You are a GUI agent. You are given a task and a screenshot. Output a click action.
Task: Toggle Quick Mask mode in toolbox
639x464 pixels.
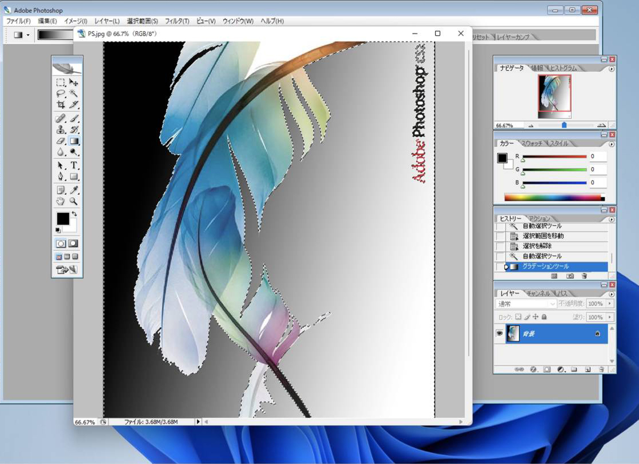point(73,243)
